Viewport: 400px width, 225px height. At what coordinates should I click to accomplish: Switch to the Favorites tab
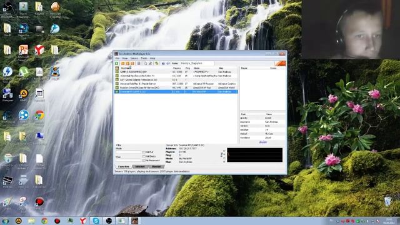click(124, 167)
